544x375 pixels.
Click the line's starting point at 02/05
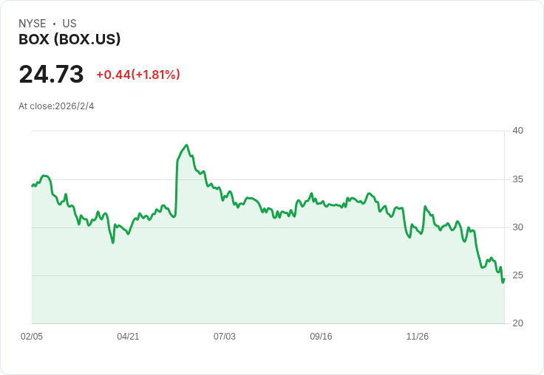tap(33, 186)
